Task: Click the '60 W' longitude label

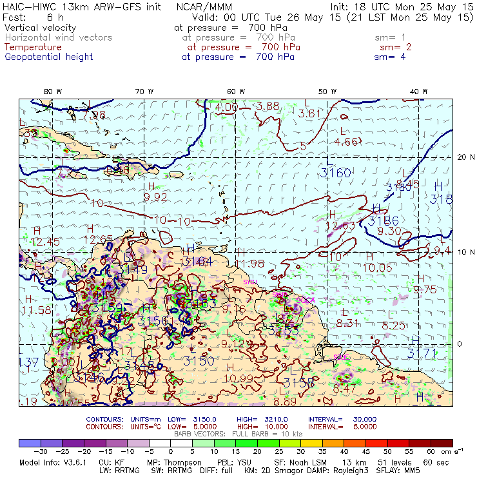Action: 236,92
